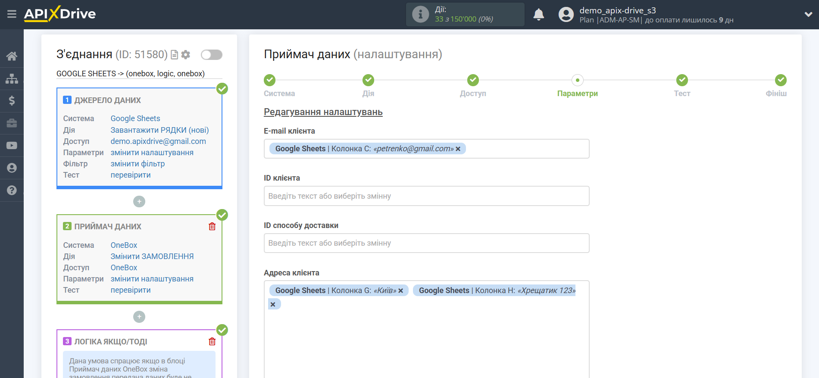The width and height of the screenshot is (819, 378).
Task: Open Змінити ЗАМОВЛЕННЯ action link
Action: pos(152,256)
